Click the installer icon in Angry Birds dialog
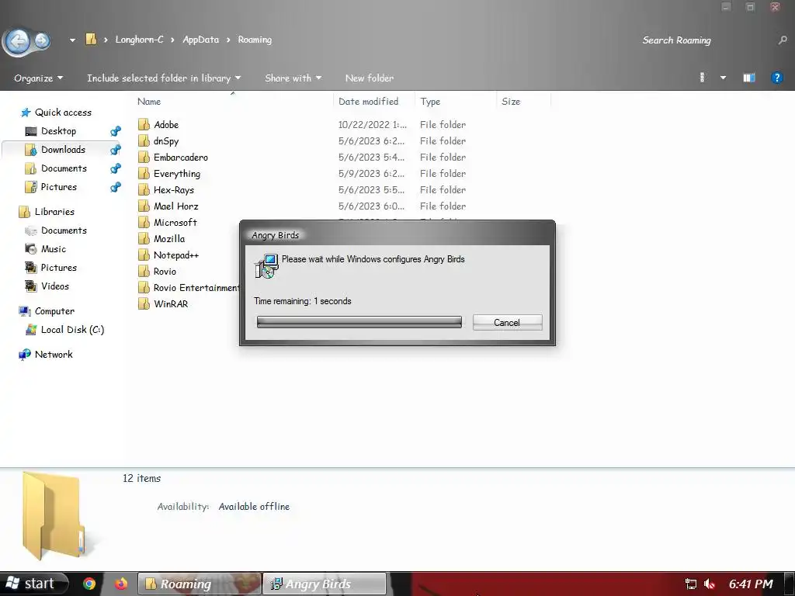This screenshot has width=795, height=596. coord(267,266)
